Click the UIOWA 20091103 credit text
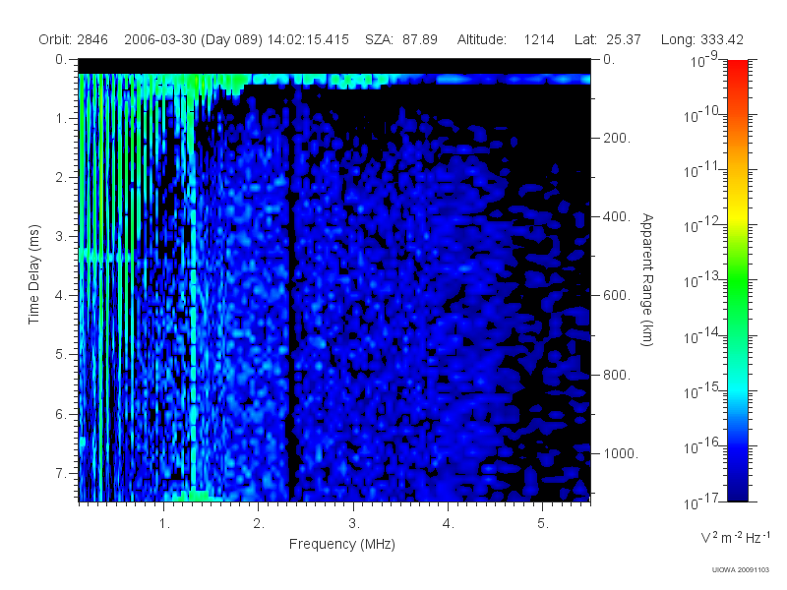 pos(741,570)
